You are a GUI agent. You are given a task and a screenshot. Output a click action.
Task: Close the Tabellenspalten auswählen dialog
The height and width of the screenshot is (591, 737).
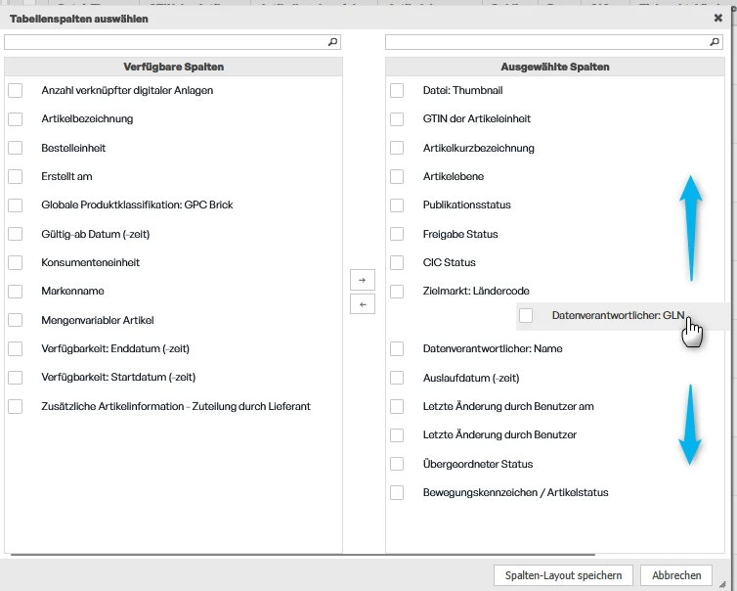tap(717, 18)
